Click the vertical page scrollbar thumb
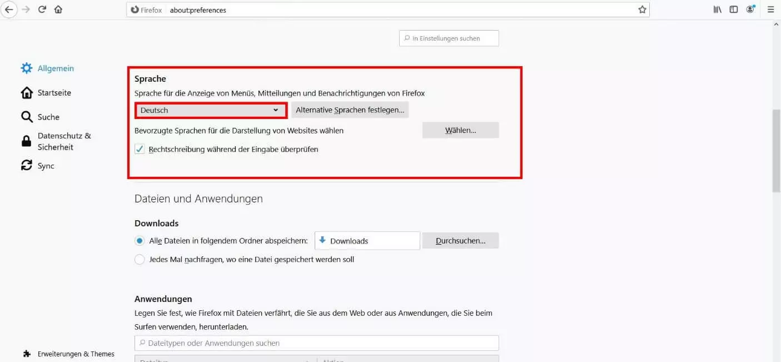 pyautogui.click(x=777, y=150)
